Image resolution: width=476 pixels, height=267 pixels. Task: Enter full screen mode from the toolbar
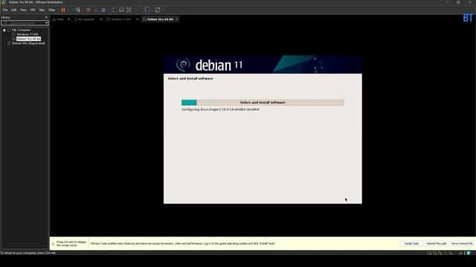pos(129,10)
